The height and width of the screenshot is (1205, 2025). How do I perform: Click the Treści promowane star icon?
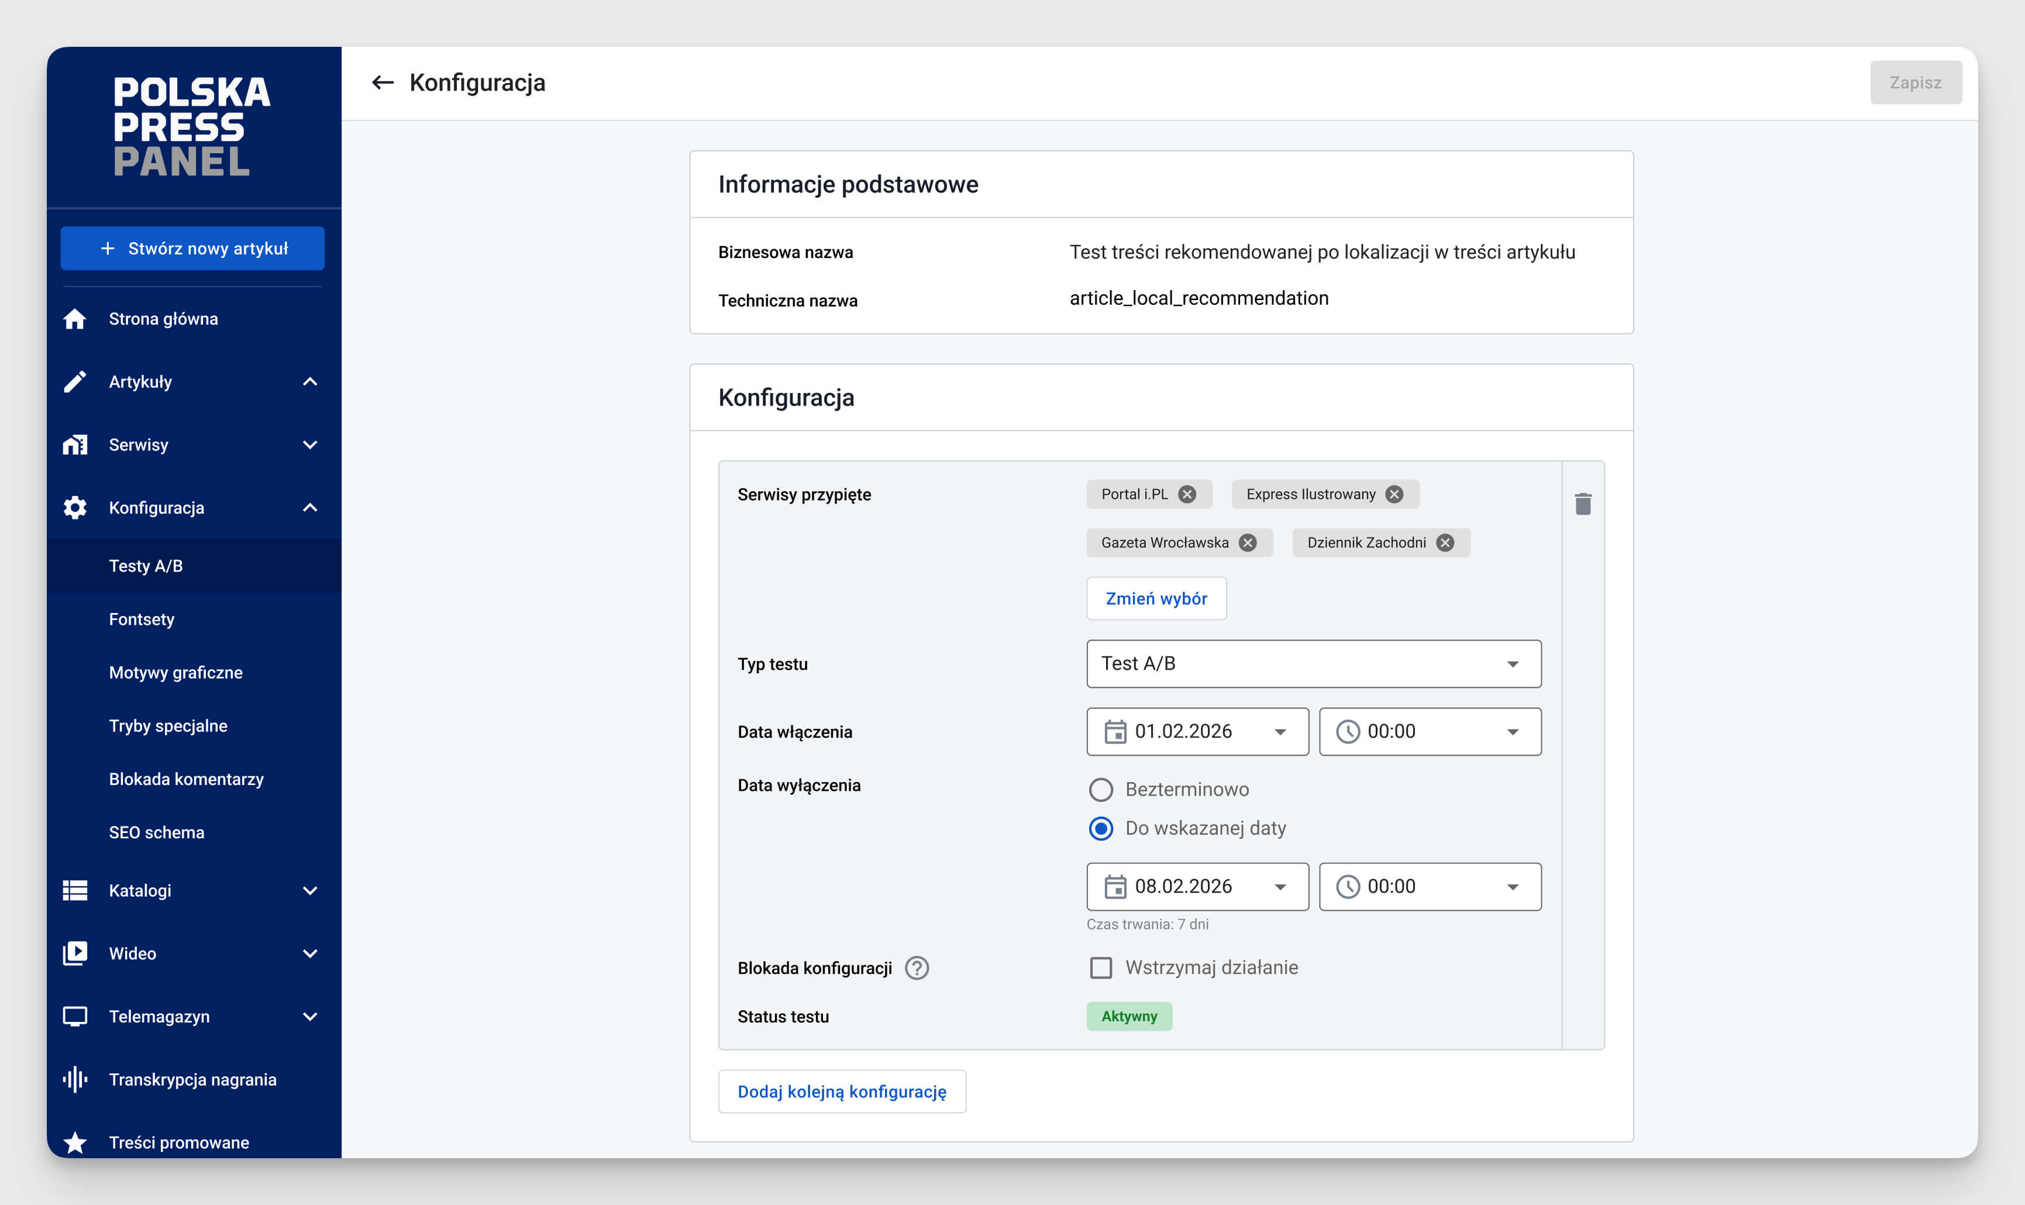tap(75, 1142)
